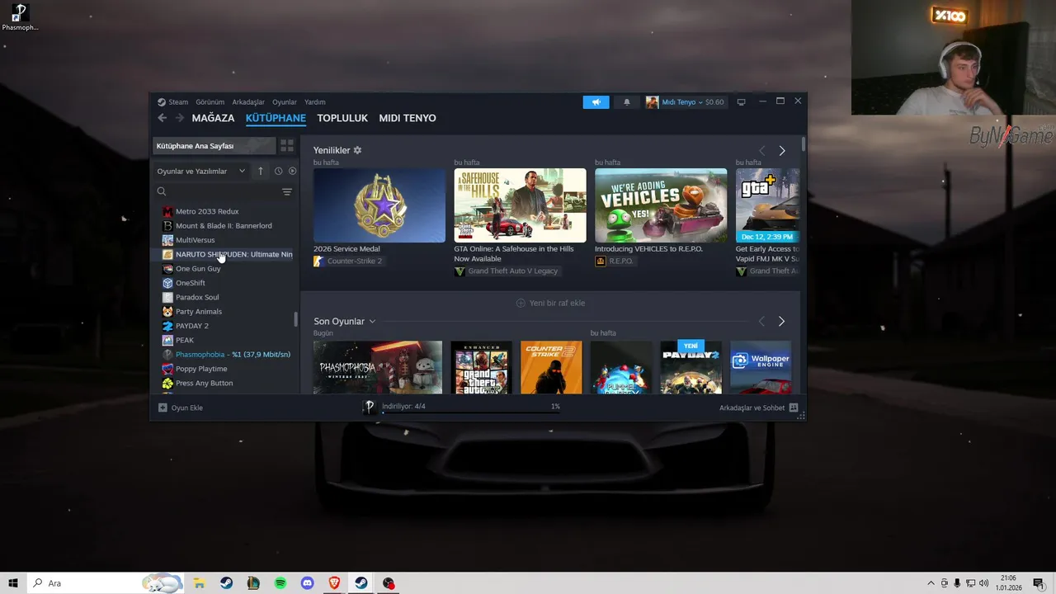Click Yeni bir raf ekle
Image resolution: width=1056 pixels, height=594 pixels.
(x=550, y=303)
